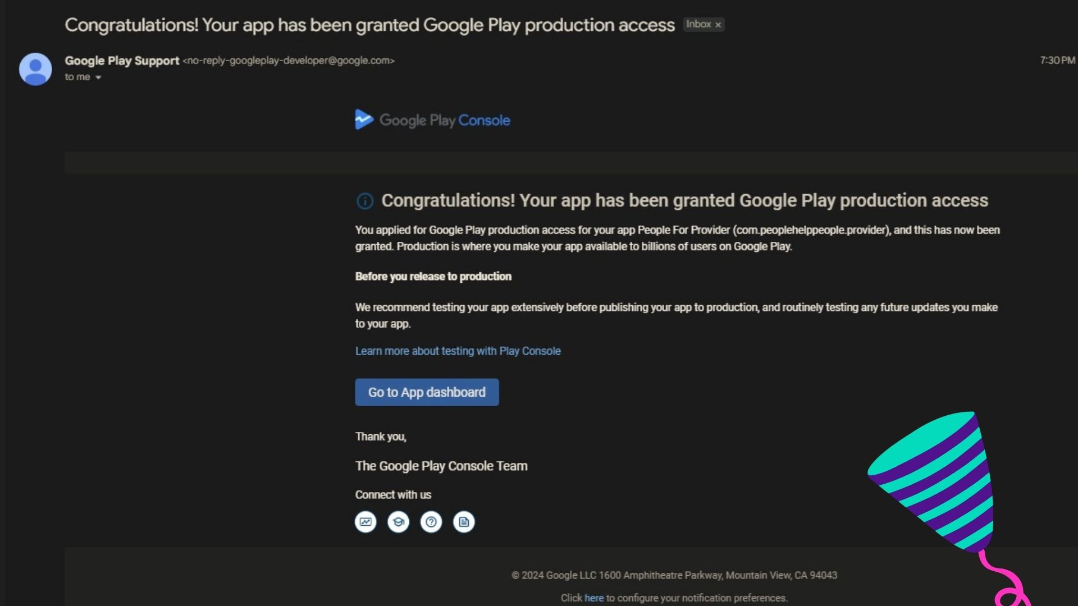
Task: Click the email subject line
Action: 370,25
